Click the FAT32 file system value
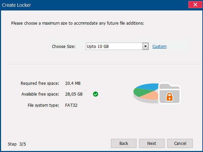 tap(71, 105)
